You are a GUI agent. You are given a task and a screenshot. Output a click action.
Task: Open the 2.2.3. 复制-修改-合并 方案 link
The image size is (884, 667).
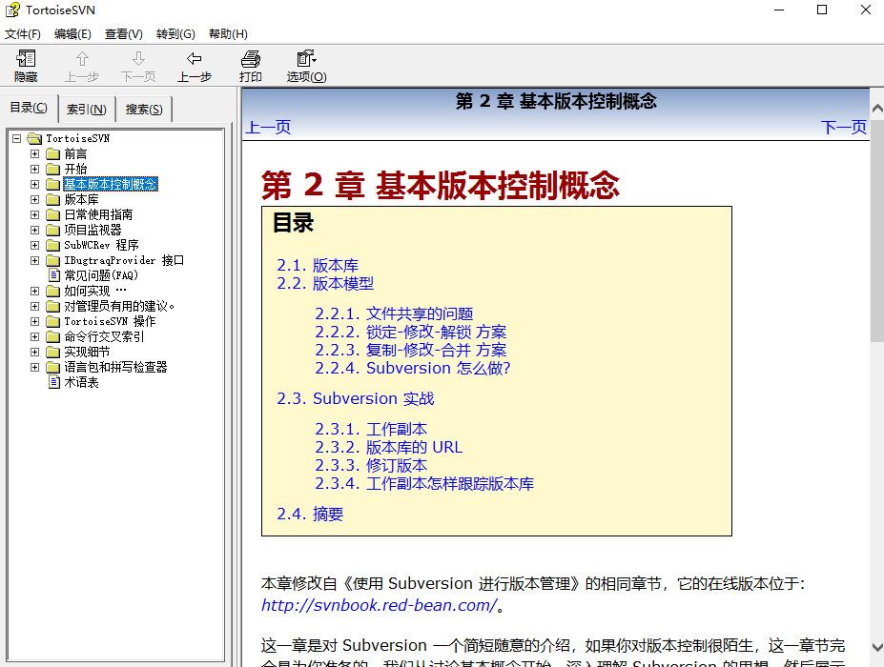coord(410,350)
